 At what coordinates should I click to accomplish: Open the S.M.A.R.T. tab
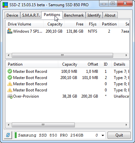[x=31, y=15]
